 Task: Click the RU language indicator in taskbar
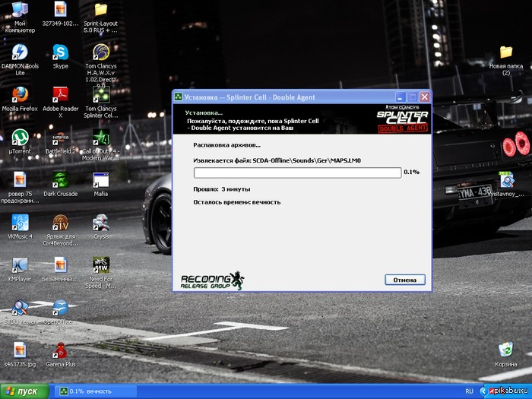(x=468, y=391)
